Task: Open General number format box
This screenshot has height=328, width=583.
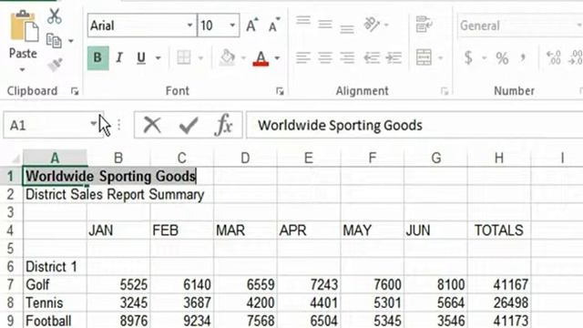Action: coord(520,26)
